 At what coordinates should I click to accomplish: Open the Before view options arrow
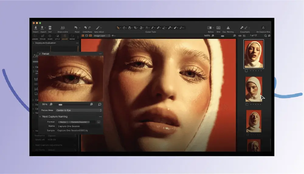[213, 28]
